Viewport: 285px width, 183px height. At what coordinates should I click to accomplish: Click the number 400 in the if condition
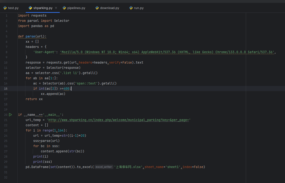[66, 89]
